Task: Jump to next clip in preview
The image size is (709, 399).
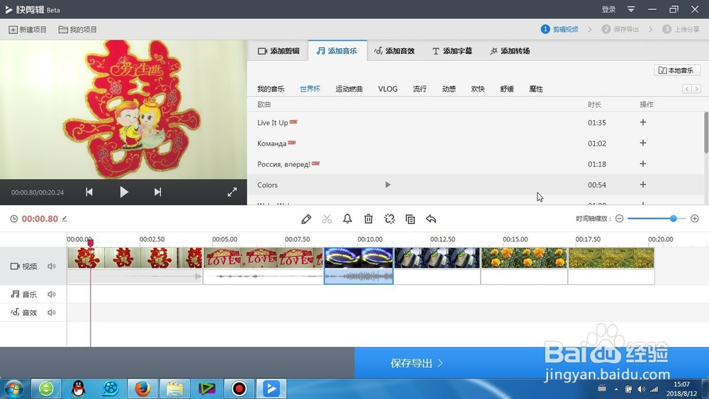Action: click(x=157, y=192)
